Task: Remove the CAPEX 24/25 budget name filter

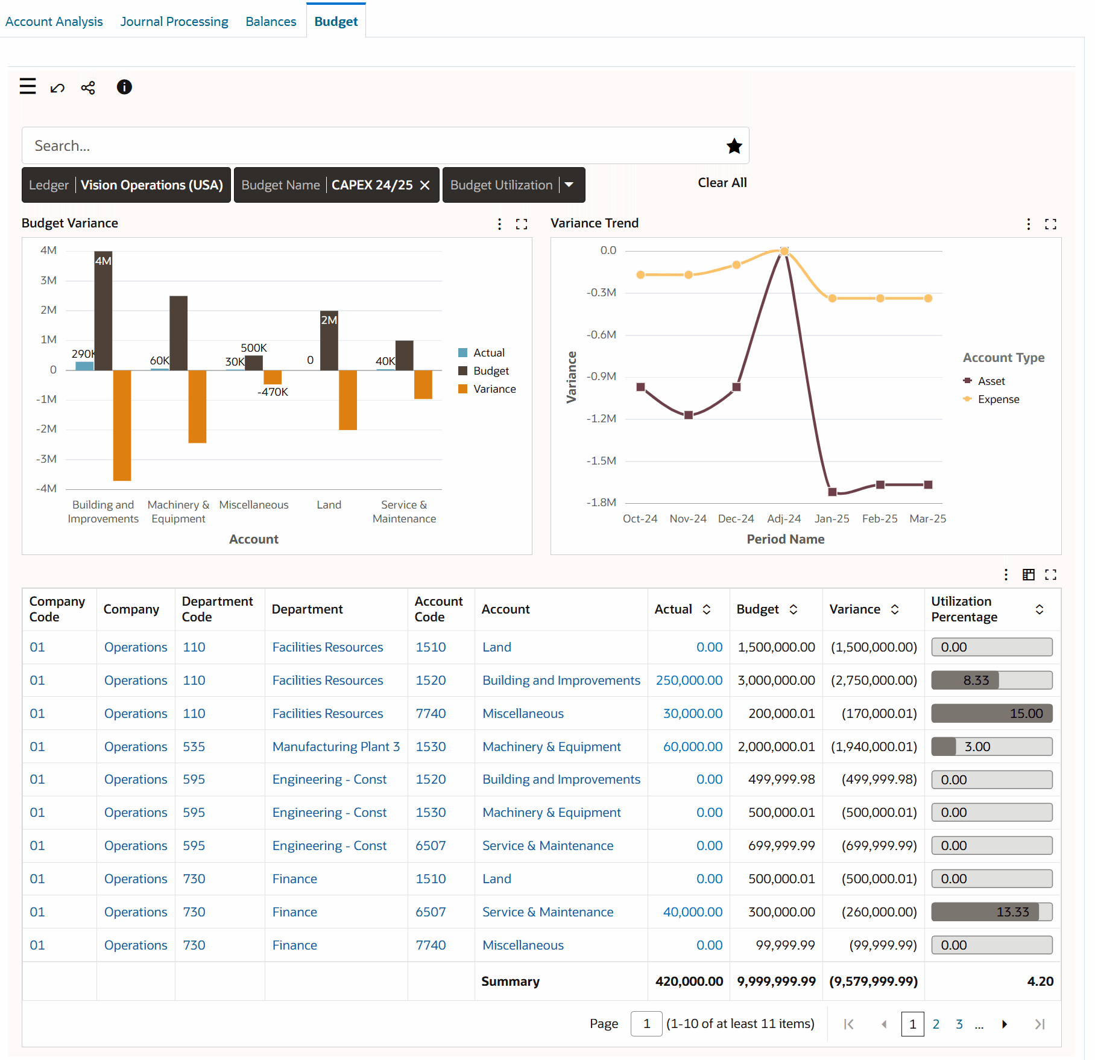Action: pos(425,185)
